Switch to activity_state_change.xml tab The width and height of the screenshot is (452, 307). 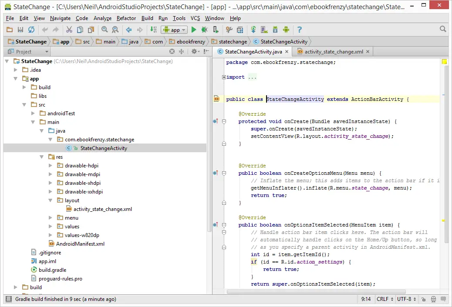pyautogui.click(x=333, y=51)
